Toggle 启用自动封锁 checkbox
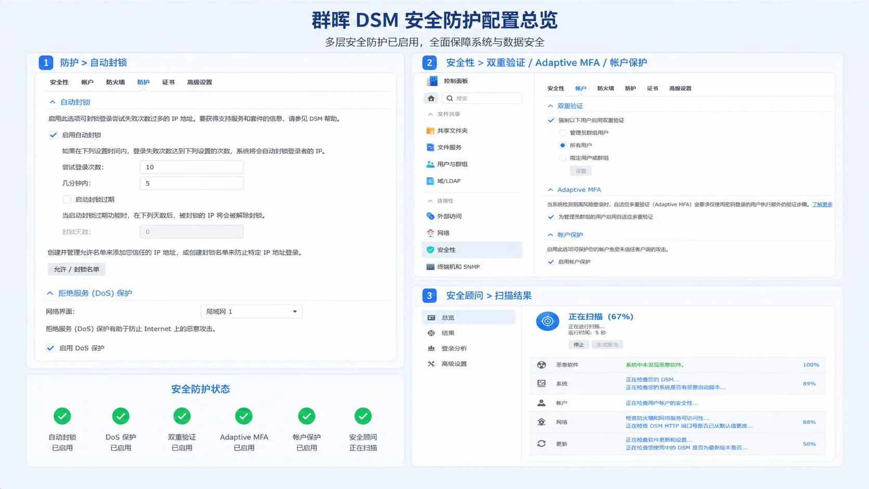The width and height of the screenshot is (869, 489). pyautogui.click(x=53, y=135)
